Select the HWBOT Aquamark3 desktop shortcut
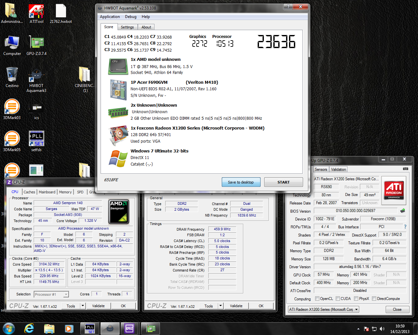 36,80
